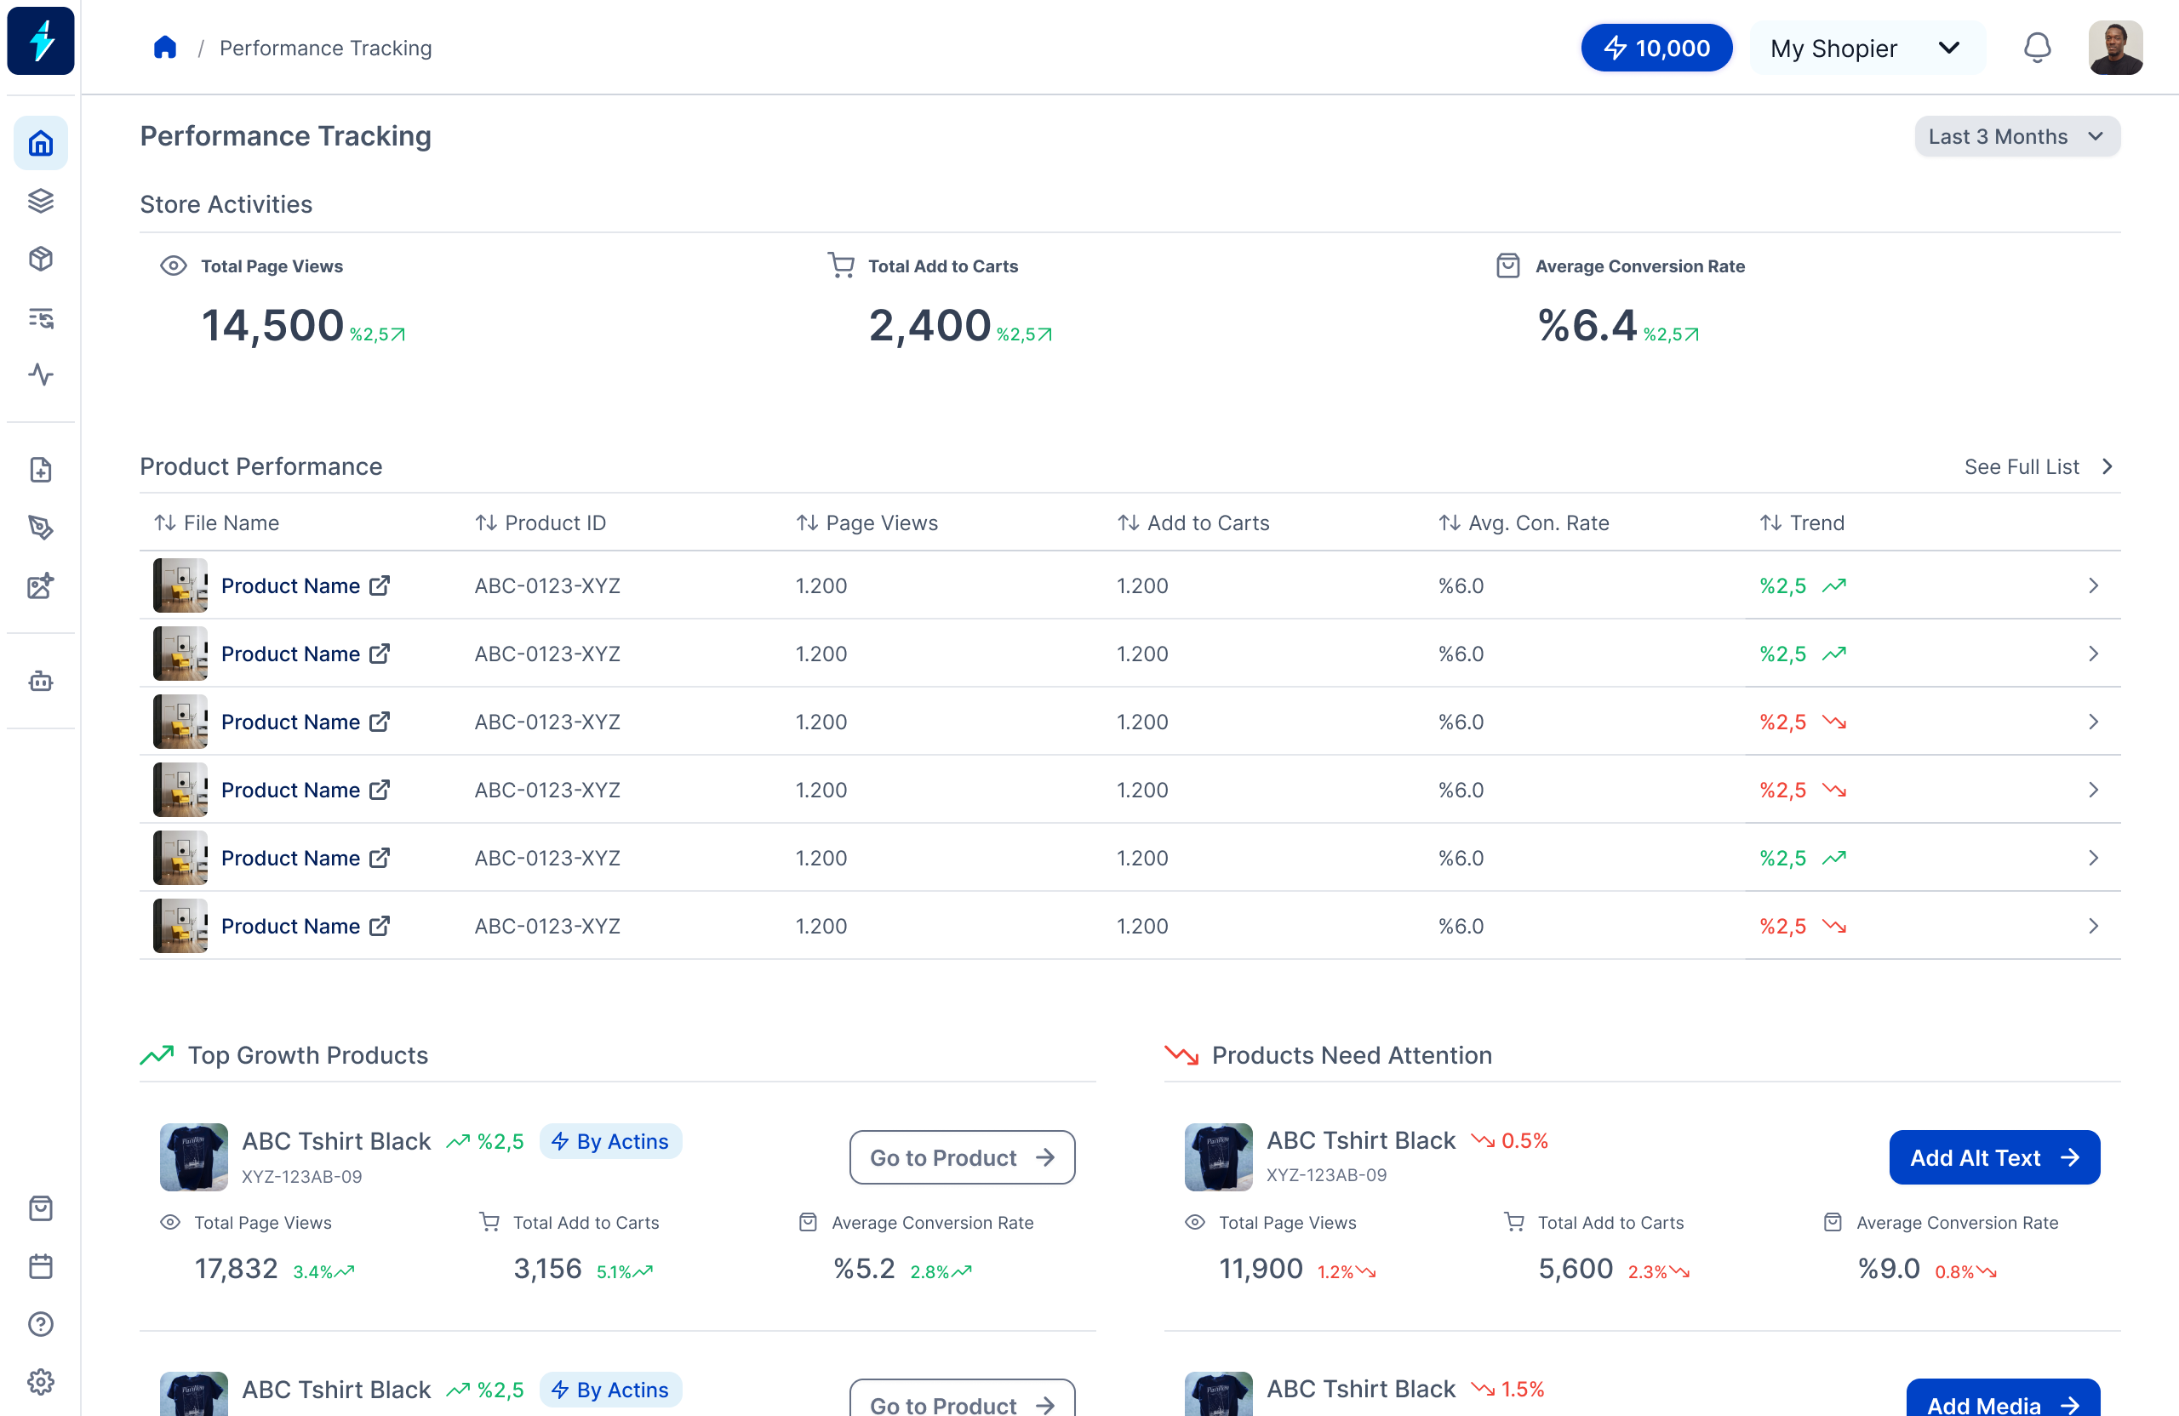Click By Actins badge in second growth card

point(610,1390)
